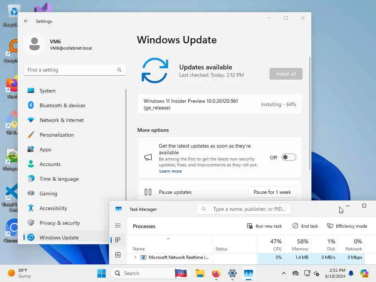This screenshot has width=376, height=282.
Task: Click Pause for 1 week button
Action: pos(272,192)
